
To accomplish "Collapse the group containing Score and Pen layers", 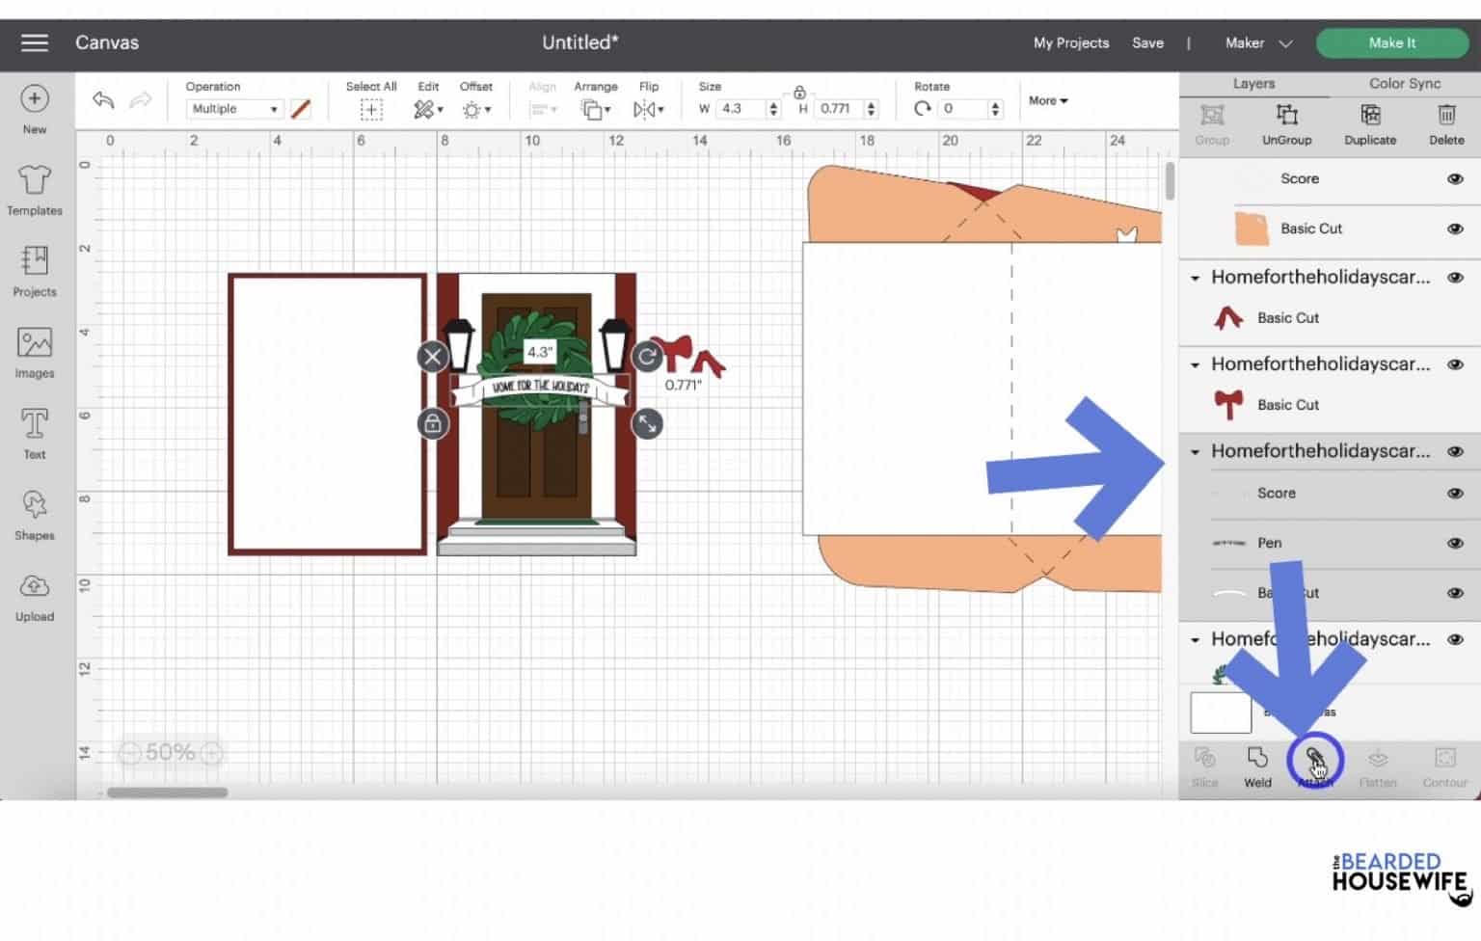I will [1195, 451].
